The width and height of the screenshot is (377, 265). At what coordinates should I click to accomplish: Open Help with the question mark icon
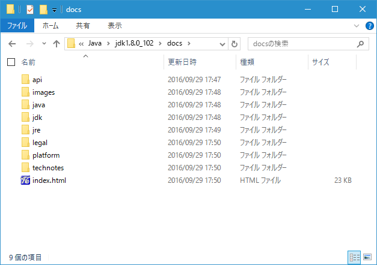369,26
